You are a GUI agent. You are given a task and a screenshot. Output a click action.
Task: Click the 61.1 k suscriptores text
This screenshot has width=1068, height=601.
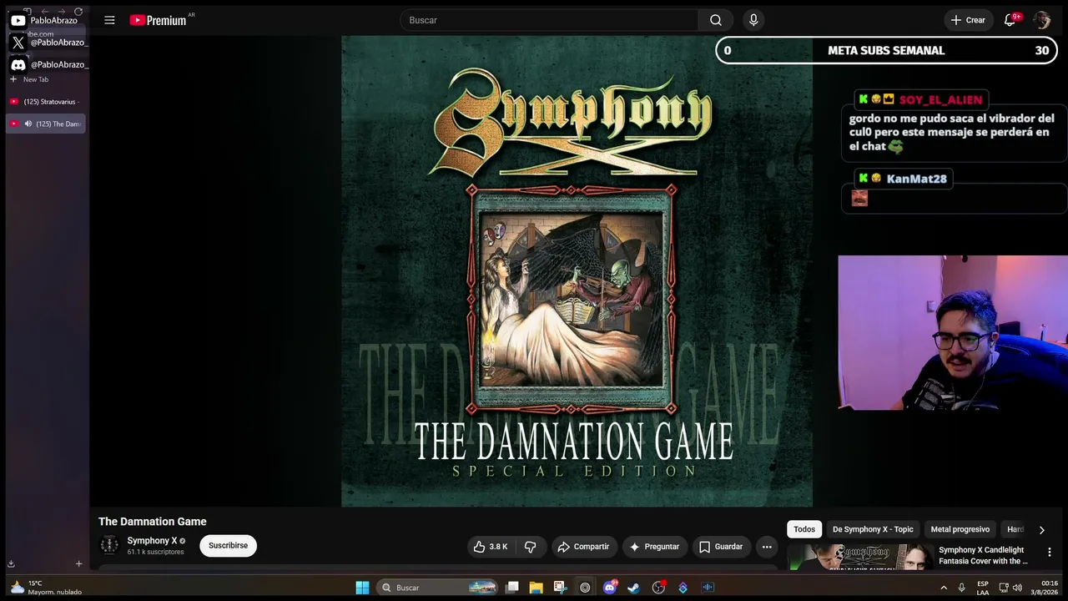pos(155,553)
